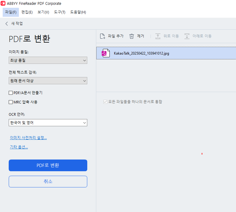Screen dimensions: 236x212
Task: Click the 제거 text label
Action: pos(140,36)
